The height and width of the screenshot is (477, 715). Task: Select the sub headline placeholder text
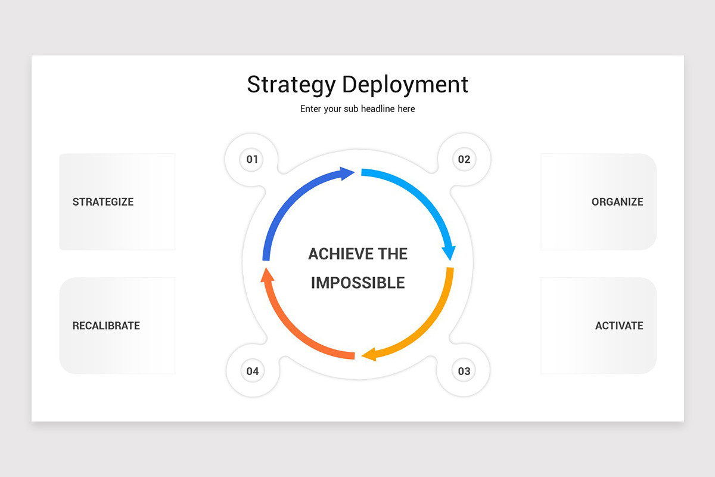[x=357, y=109]
